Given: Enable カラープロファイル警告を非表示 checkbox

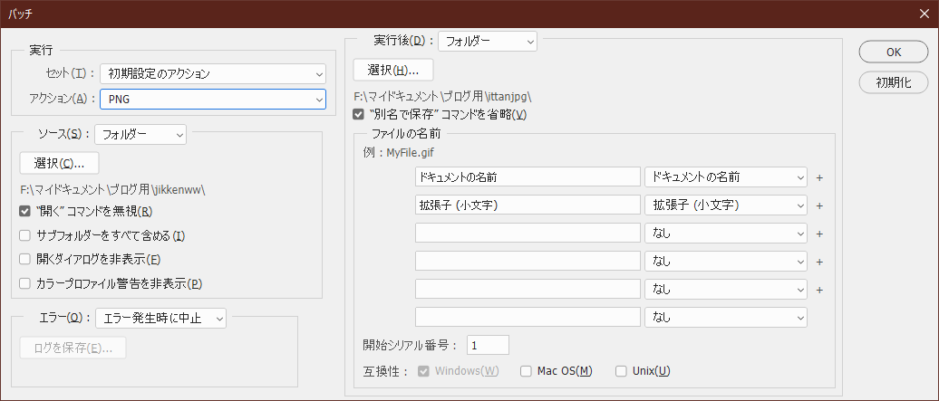Looking at the screenshot, I should coord(24,283).
